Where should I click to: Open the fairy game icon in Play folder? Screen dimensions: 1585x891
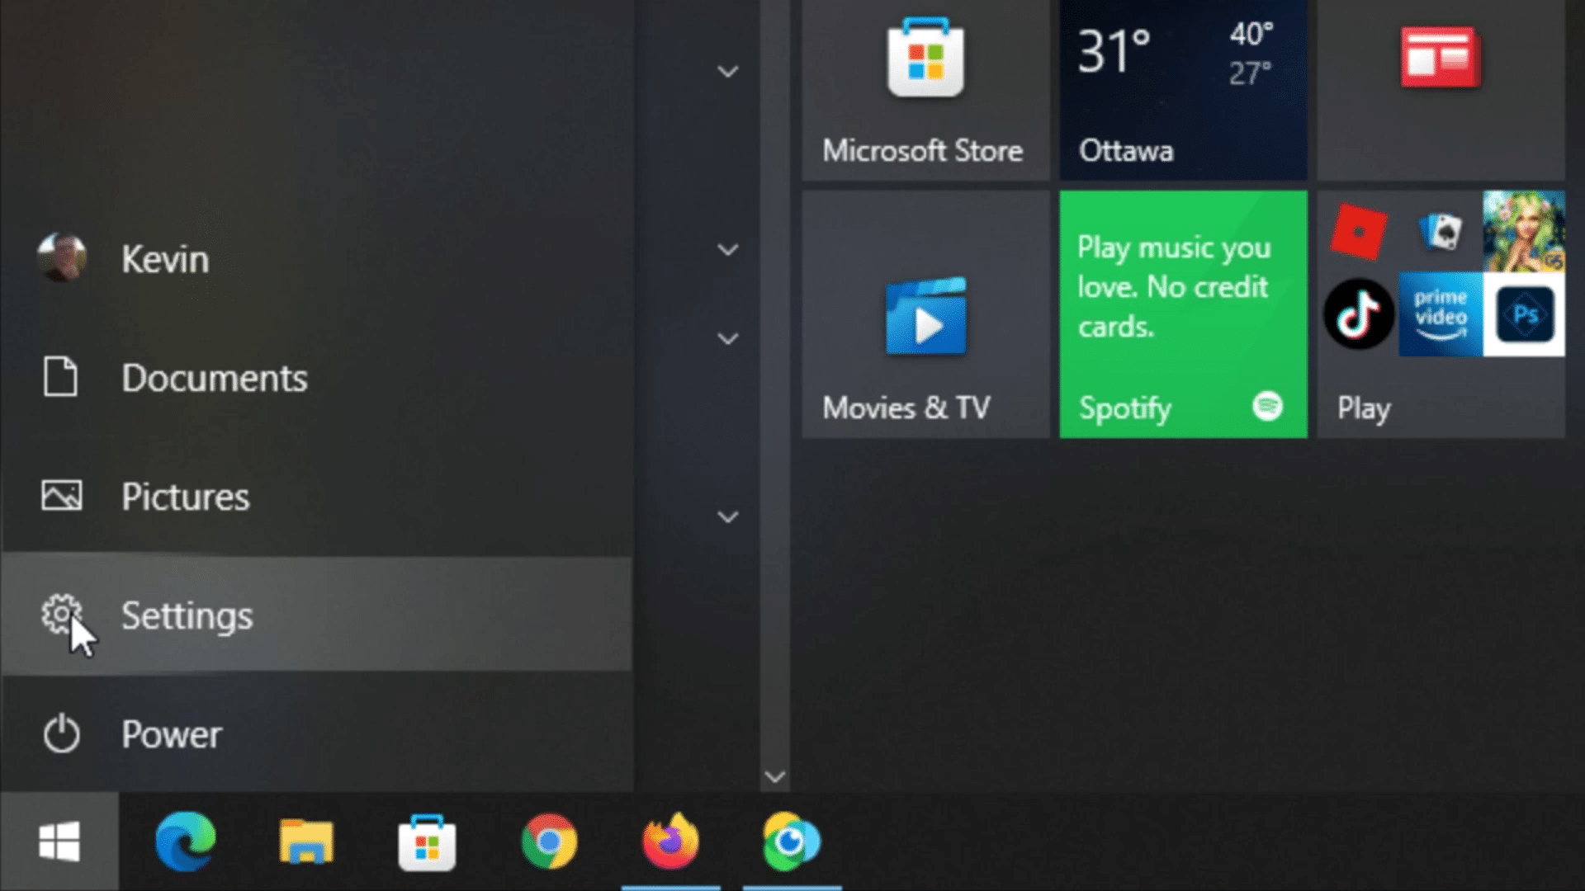pos(1523,232)
